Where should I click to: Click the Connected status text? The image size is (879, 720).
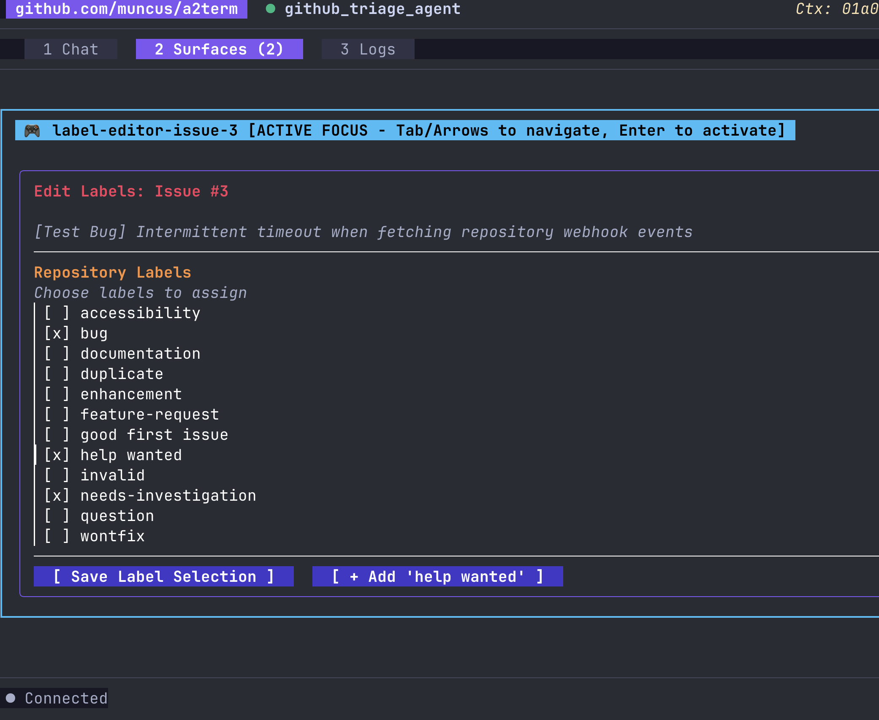click(x=66, y=698)
